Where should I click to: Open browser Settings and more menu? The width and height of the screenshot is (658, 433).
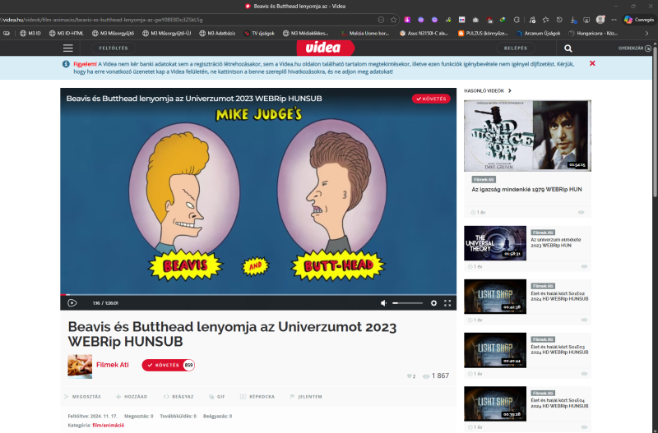click(x=614, y=20)
